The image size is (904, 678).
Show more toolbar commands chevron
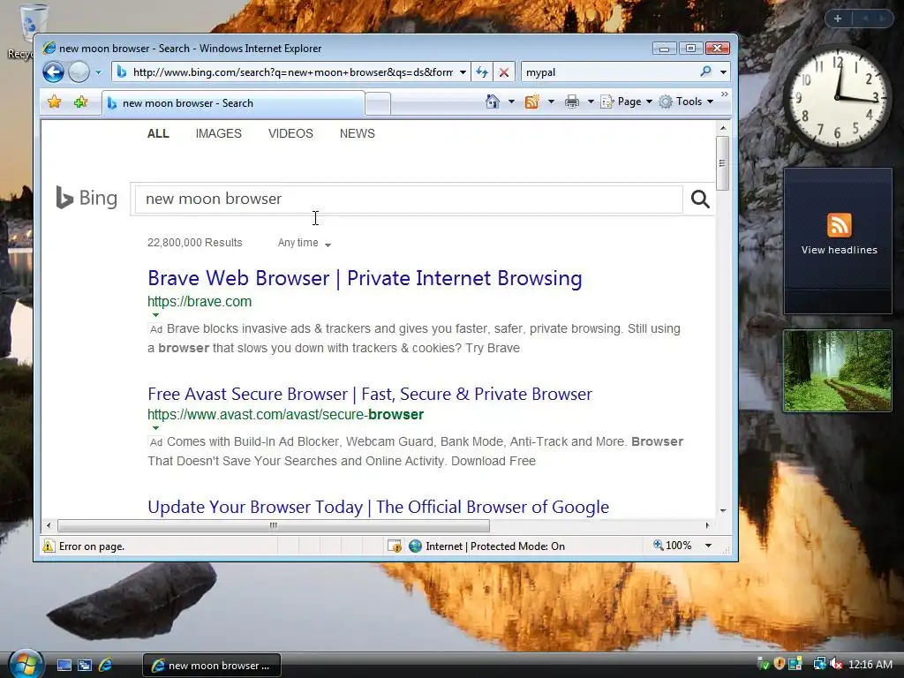(x=725, y=94)
